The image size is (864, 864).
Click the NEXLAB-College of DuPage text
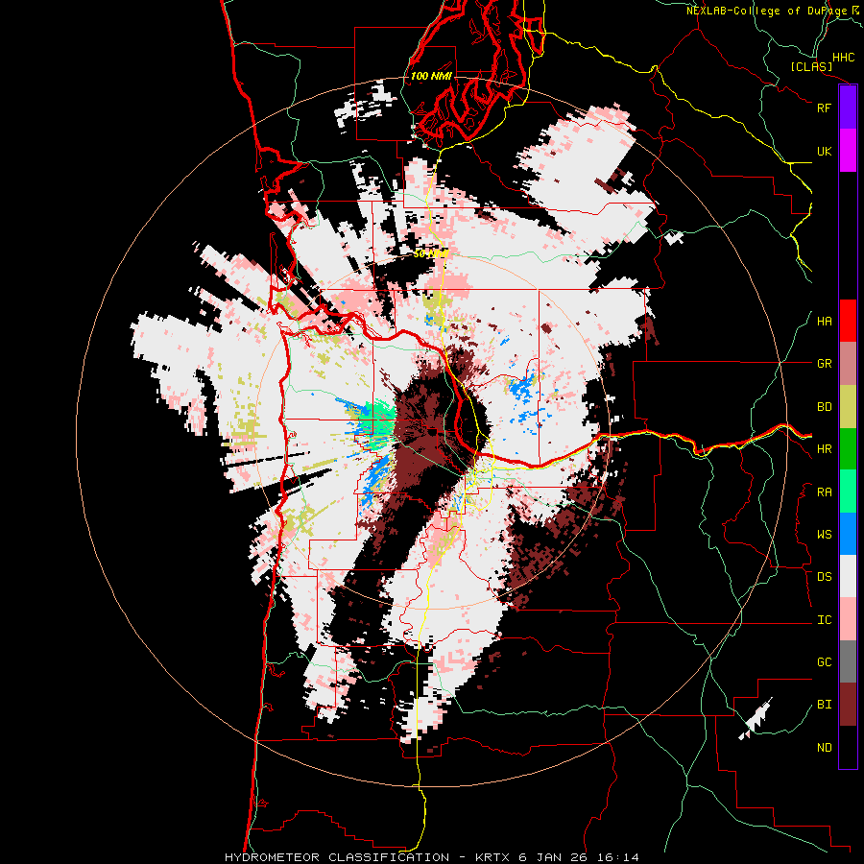[766, 11]
